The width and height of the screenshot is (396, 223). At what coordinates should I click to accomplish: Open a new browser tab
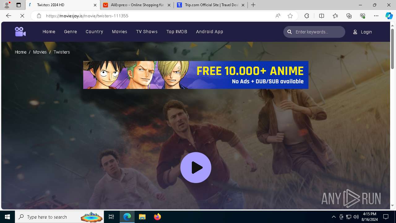point(253,5)
